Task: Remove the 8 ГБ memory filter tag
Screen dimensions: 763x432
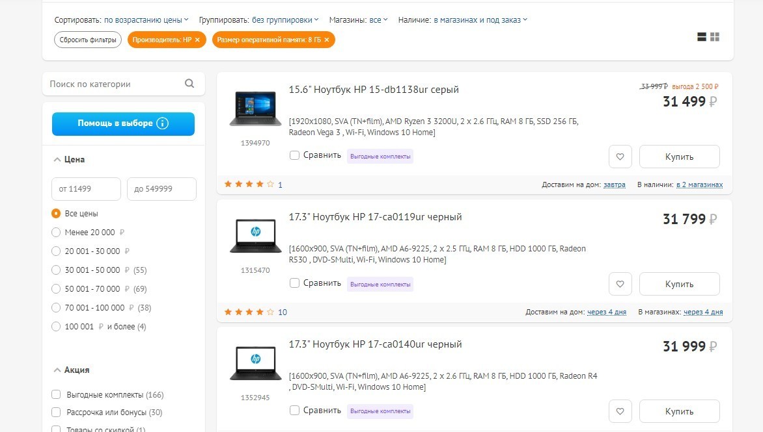Action: [x=327, y=40]
